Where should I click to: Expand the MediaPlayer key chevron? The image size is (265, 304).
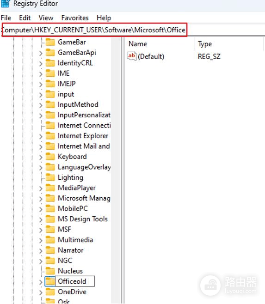tap(41, 188)
